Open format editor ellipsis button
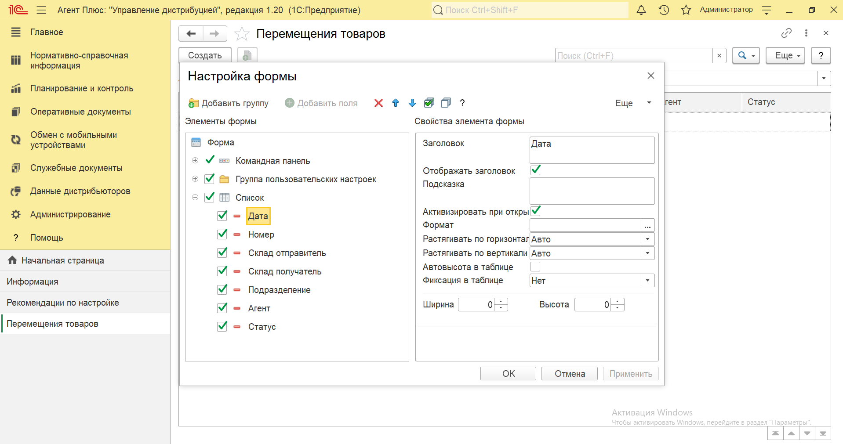The height and width of the screenshot is (444, 843). tap(647, 225)
